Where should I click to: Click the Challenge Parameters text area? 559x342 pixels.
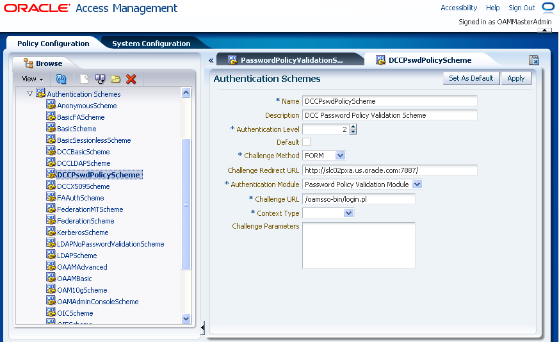click(359, 245)
